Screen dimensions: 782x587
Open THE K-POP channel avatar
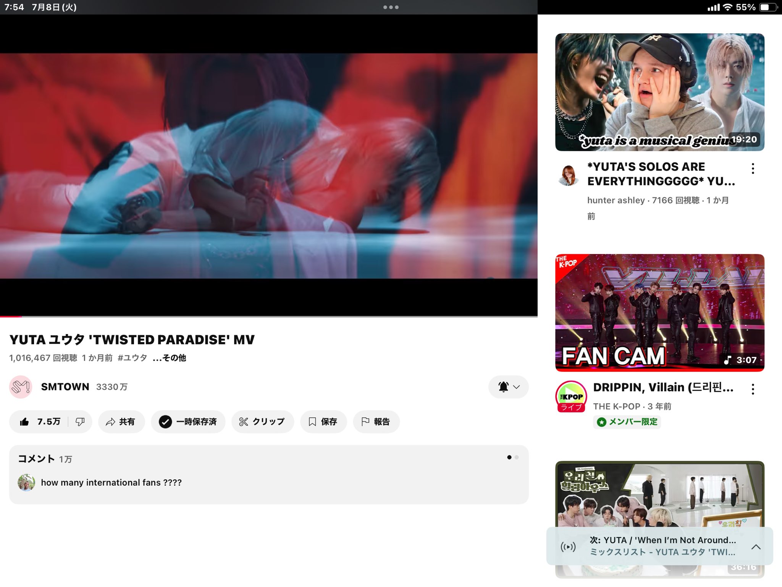point(571,396)
